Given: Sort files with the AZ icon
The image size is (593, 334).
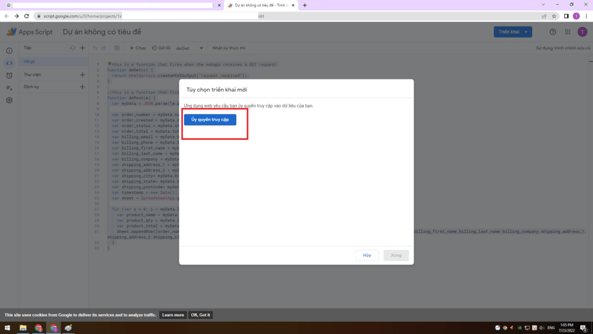Looking at the screenshot, I should coord(72,48).
